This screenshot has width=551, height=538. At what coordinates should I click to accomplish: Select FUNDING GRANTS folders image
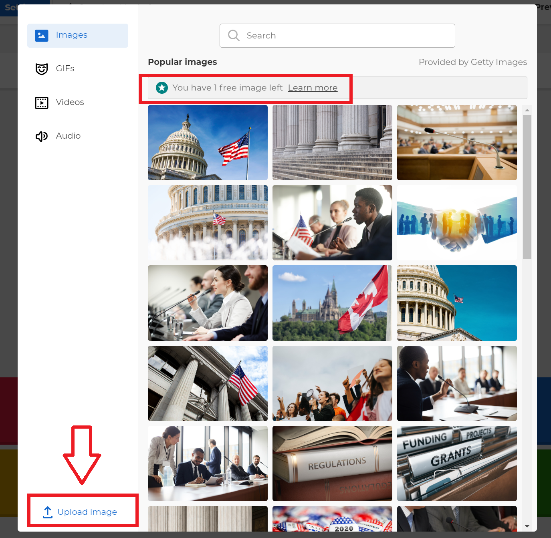457,463
